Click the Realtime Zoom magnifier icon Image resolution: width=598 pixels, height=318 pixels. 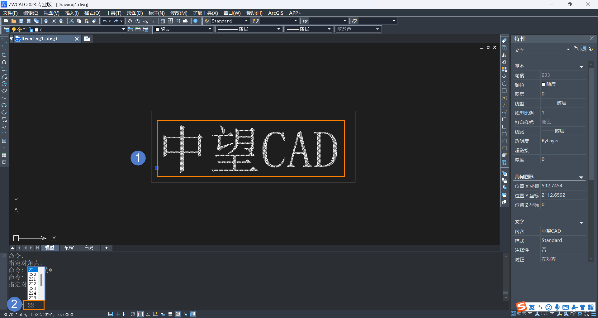click(x=138, y=21)
